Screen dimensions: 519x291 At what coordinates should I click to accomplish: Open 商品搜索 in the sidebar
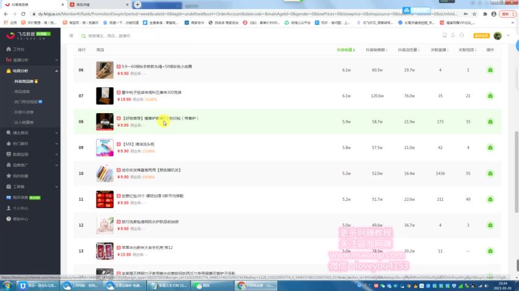click(x=22, y=91)
